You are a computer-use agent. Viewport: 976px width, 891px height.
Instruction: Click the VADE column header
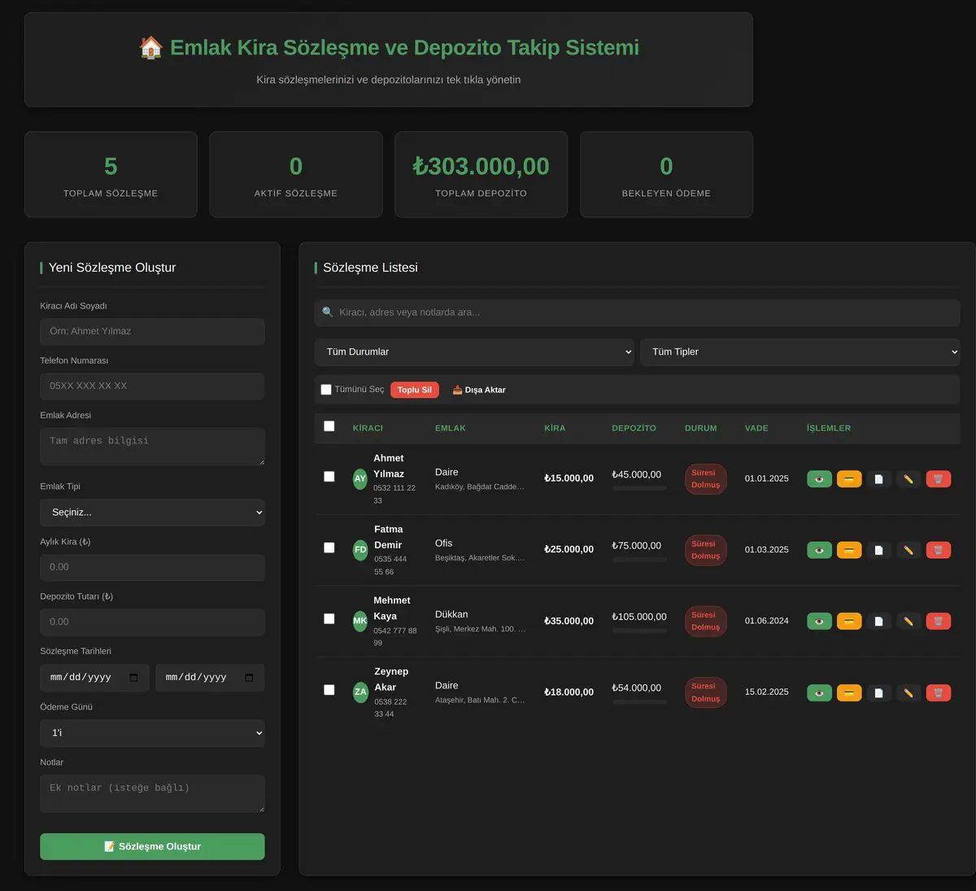(756, 428)
